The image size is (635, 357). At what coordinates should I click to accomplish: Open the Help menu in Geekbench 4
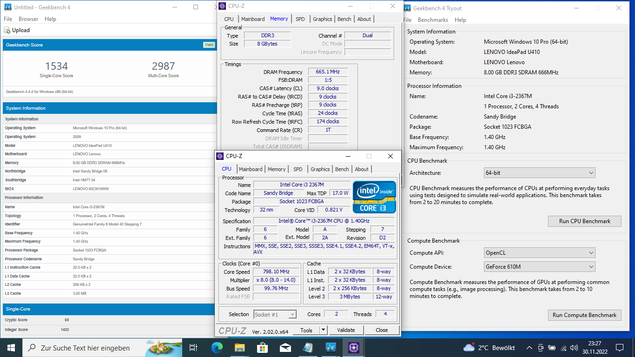[x=50, y=19]
